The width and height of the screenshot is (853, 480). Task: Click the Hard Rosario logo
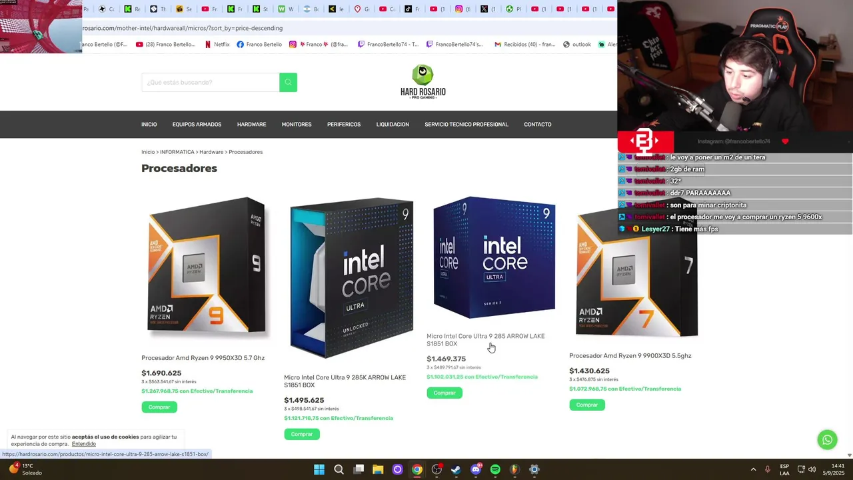(423, 82)
